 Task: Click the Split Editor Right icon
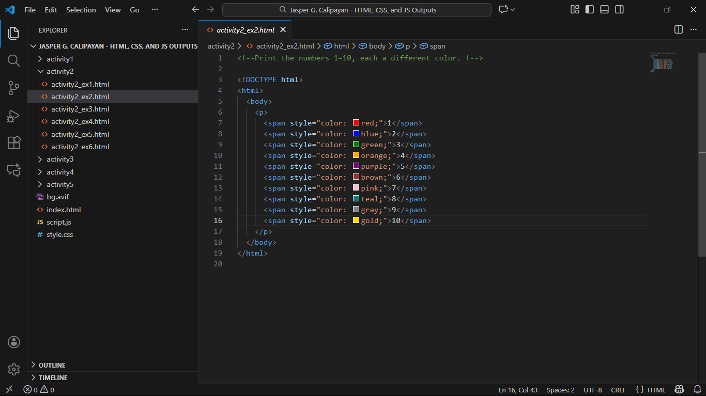click(x=679, y=30)
